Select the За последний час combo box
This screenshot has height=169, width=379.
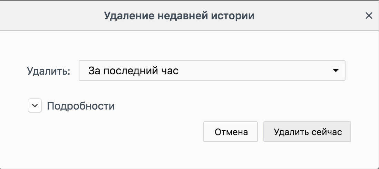tap(212, 71)
